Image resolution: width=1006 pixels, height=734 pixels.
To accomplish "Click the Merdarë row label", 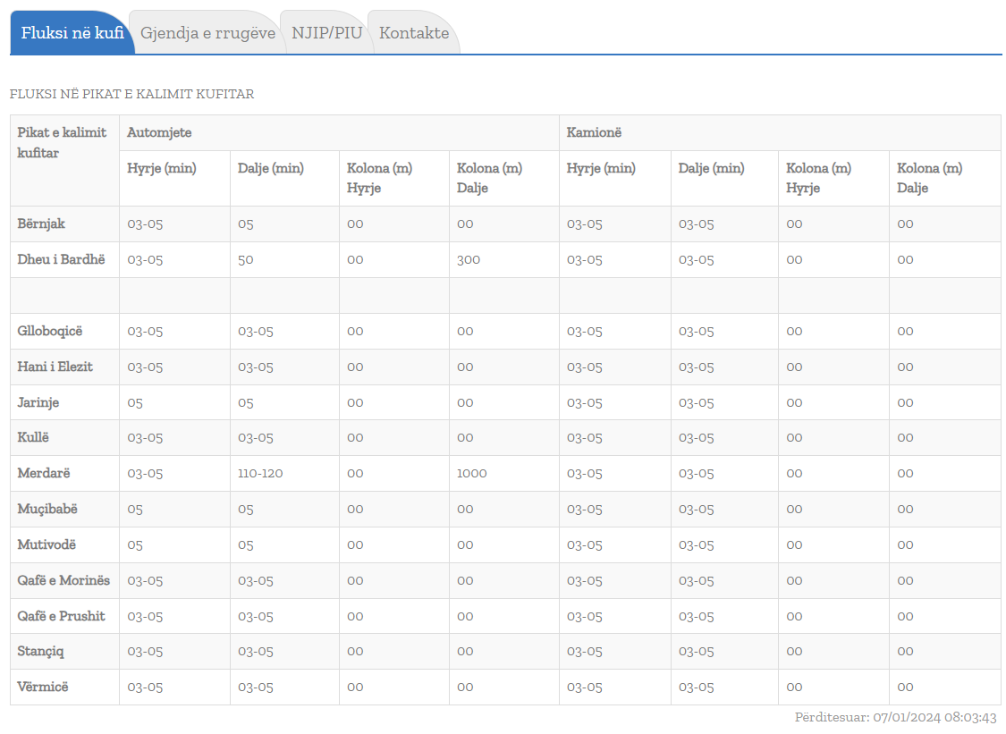I will 44,473.
